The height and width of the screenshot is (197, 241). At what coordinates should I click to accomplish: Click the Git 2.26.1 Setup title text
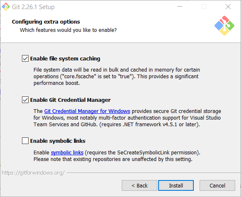[x=33, y=7]
